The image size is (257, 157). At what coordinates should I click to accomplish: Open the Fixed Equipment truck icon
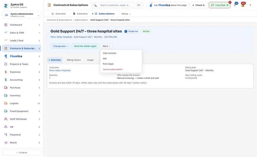(x=6, y=111)
